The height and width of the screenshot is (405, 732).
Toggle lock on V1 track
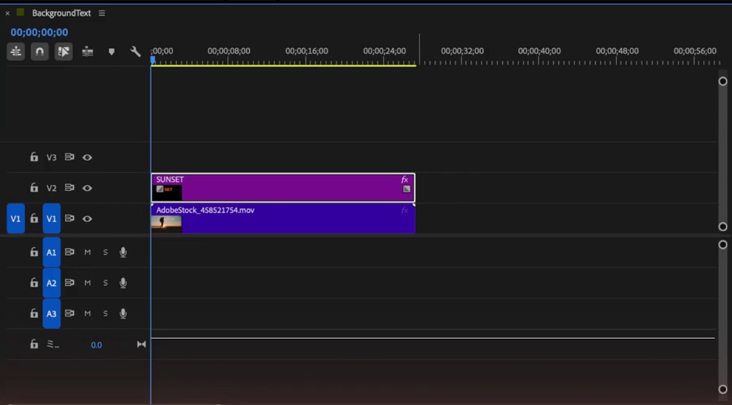34,218
